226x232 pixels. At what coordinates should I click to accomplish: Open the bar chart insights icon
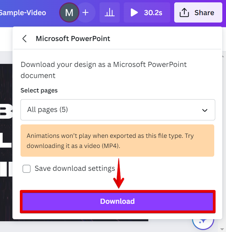(x=110, y=12)
